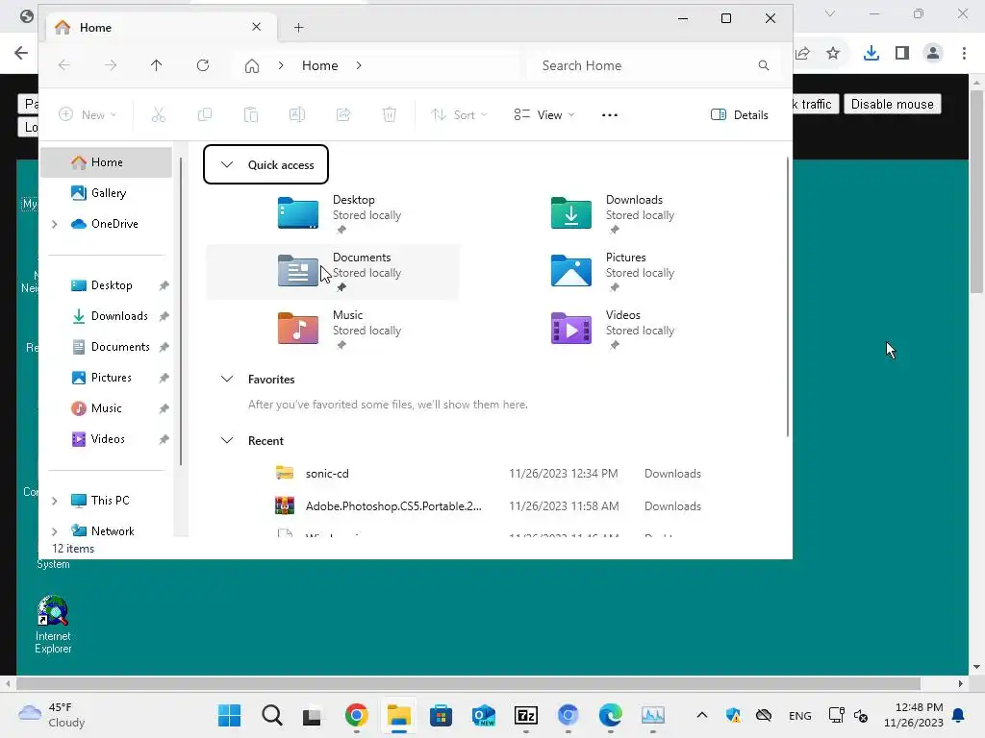This screenshot has height=738, width=985.
Task: Click the search magnifier in Search Home box
Action: (763, 65)
